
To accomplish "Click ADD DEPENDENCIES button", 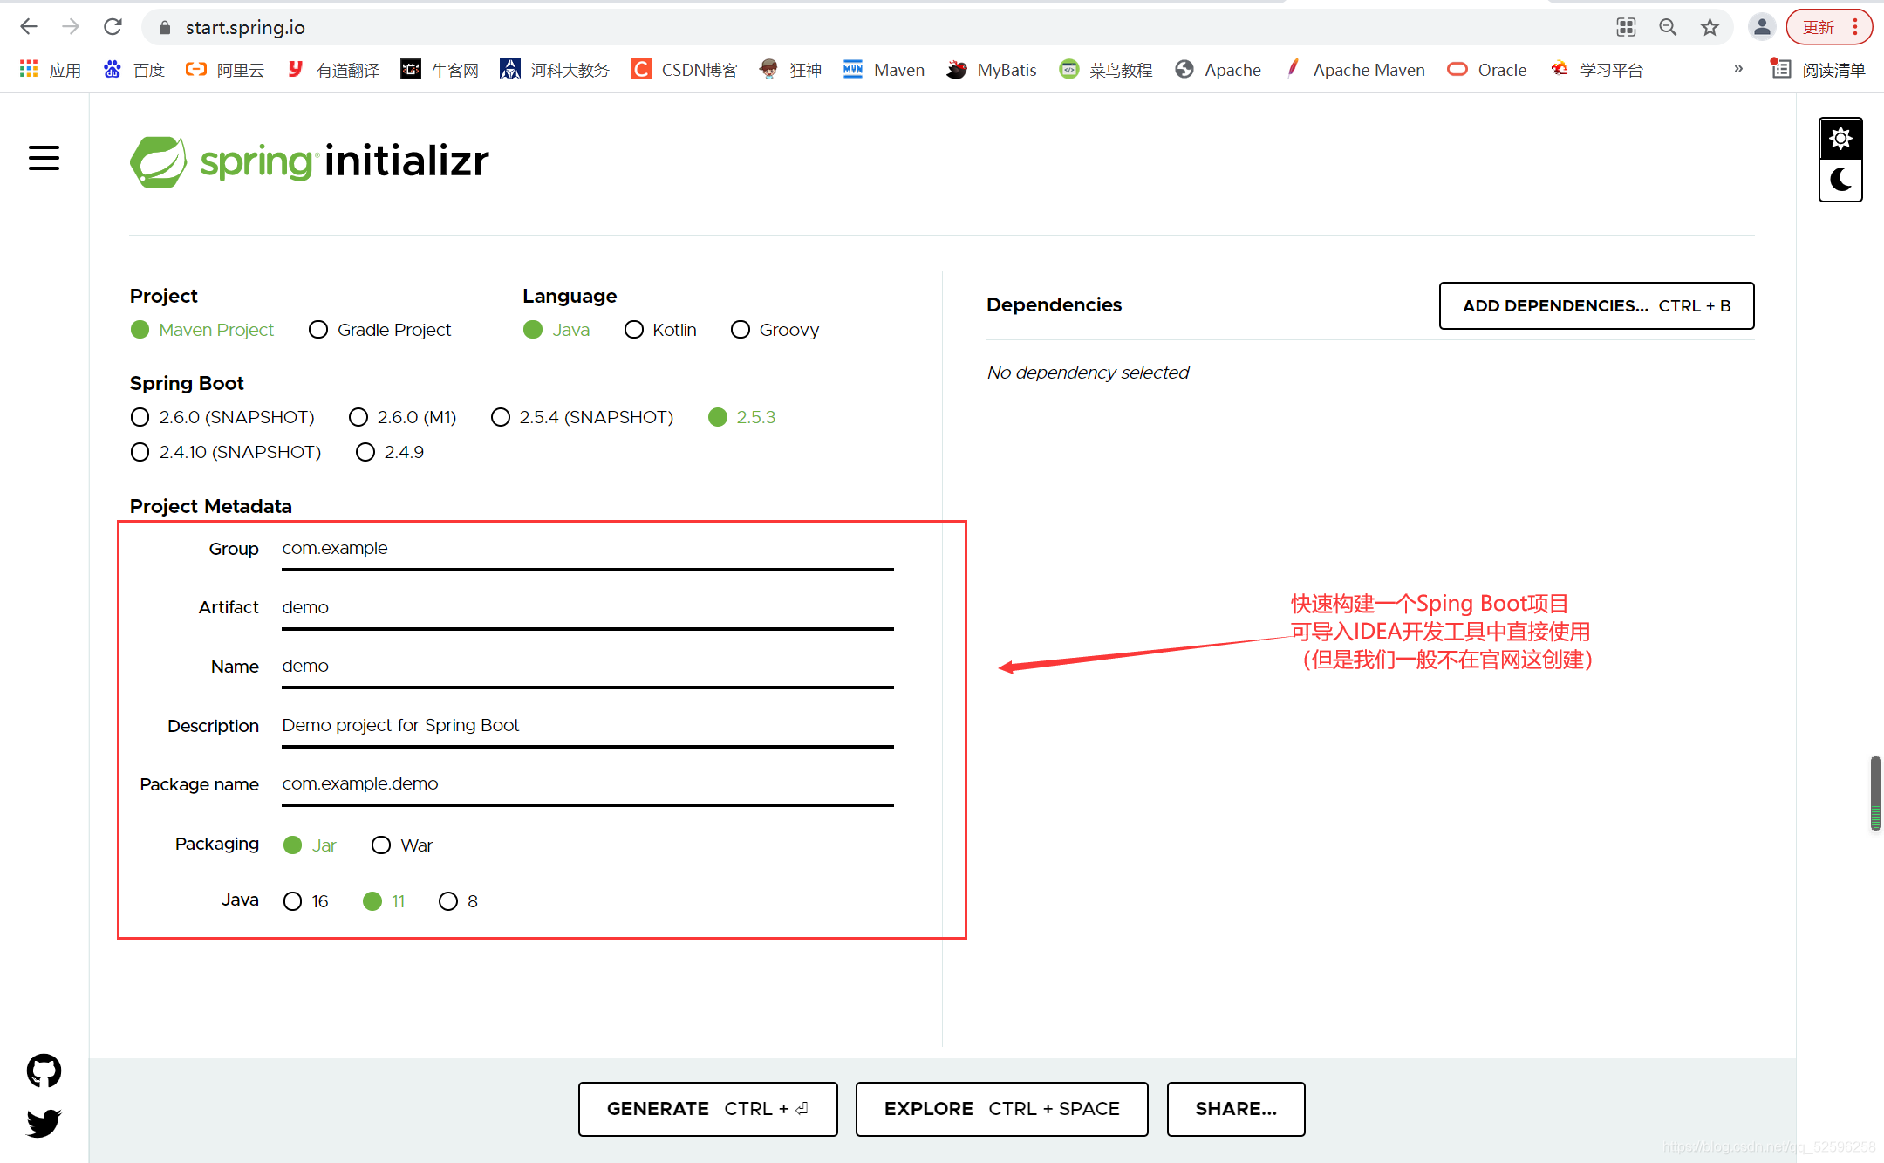I will [x=1596, y=305].
